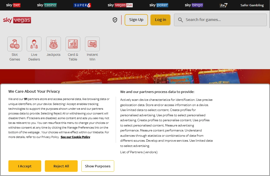This screenshot has height=176, width=270.
Task: Click the 'We and our partners process data' heading
Action: [157, 92]
